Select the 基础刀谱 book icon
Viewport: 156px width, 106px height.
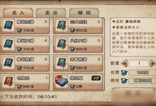coord(8,44)
